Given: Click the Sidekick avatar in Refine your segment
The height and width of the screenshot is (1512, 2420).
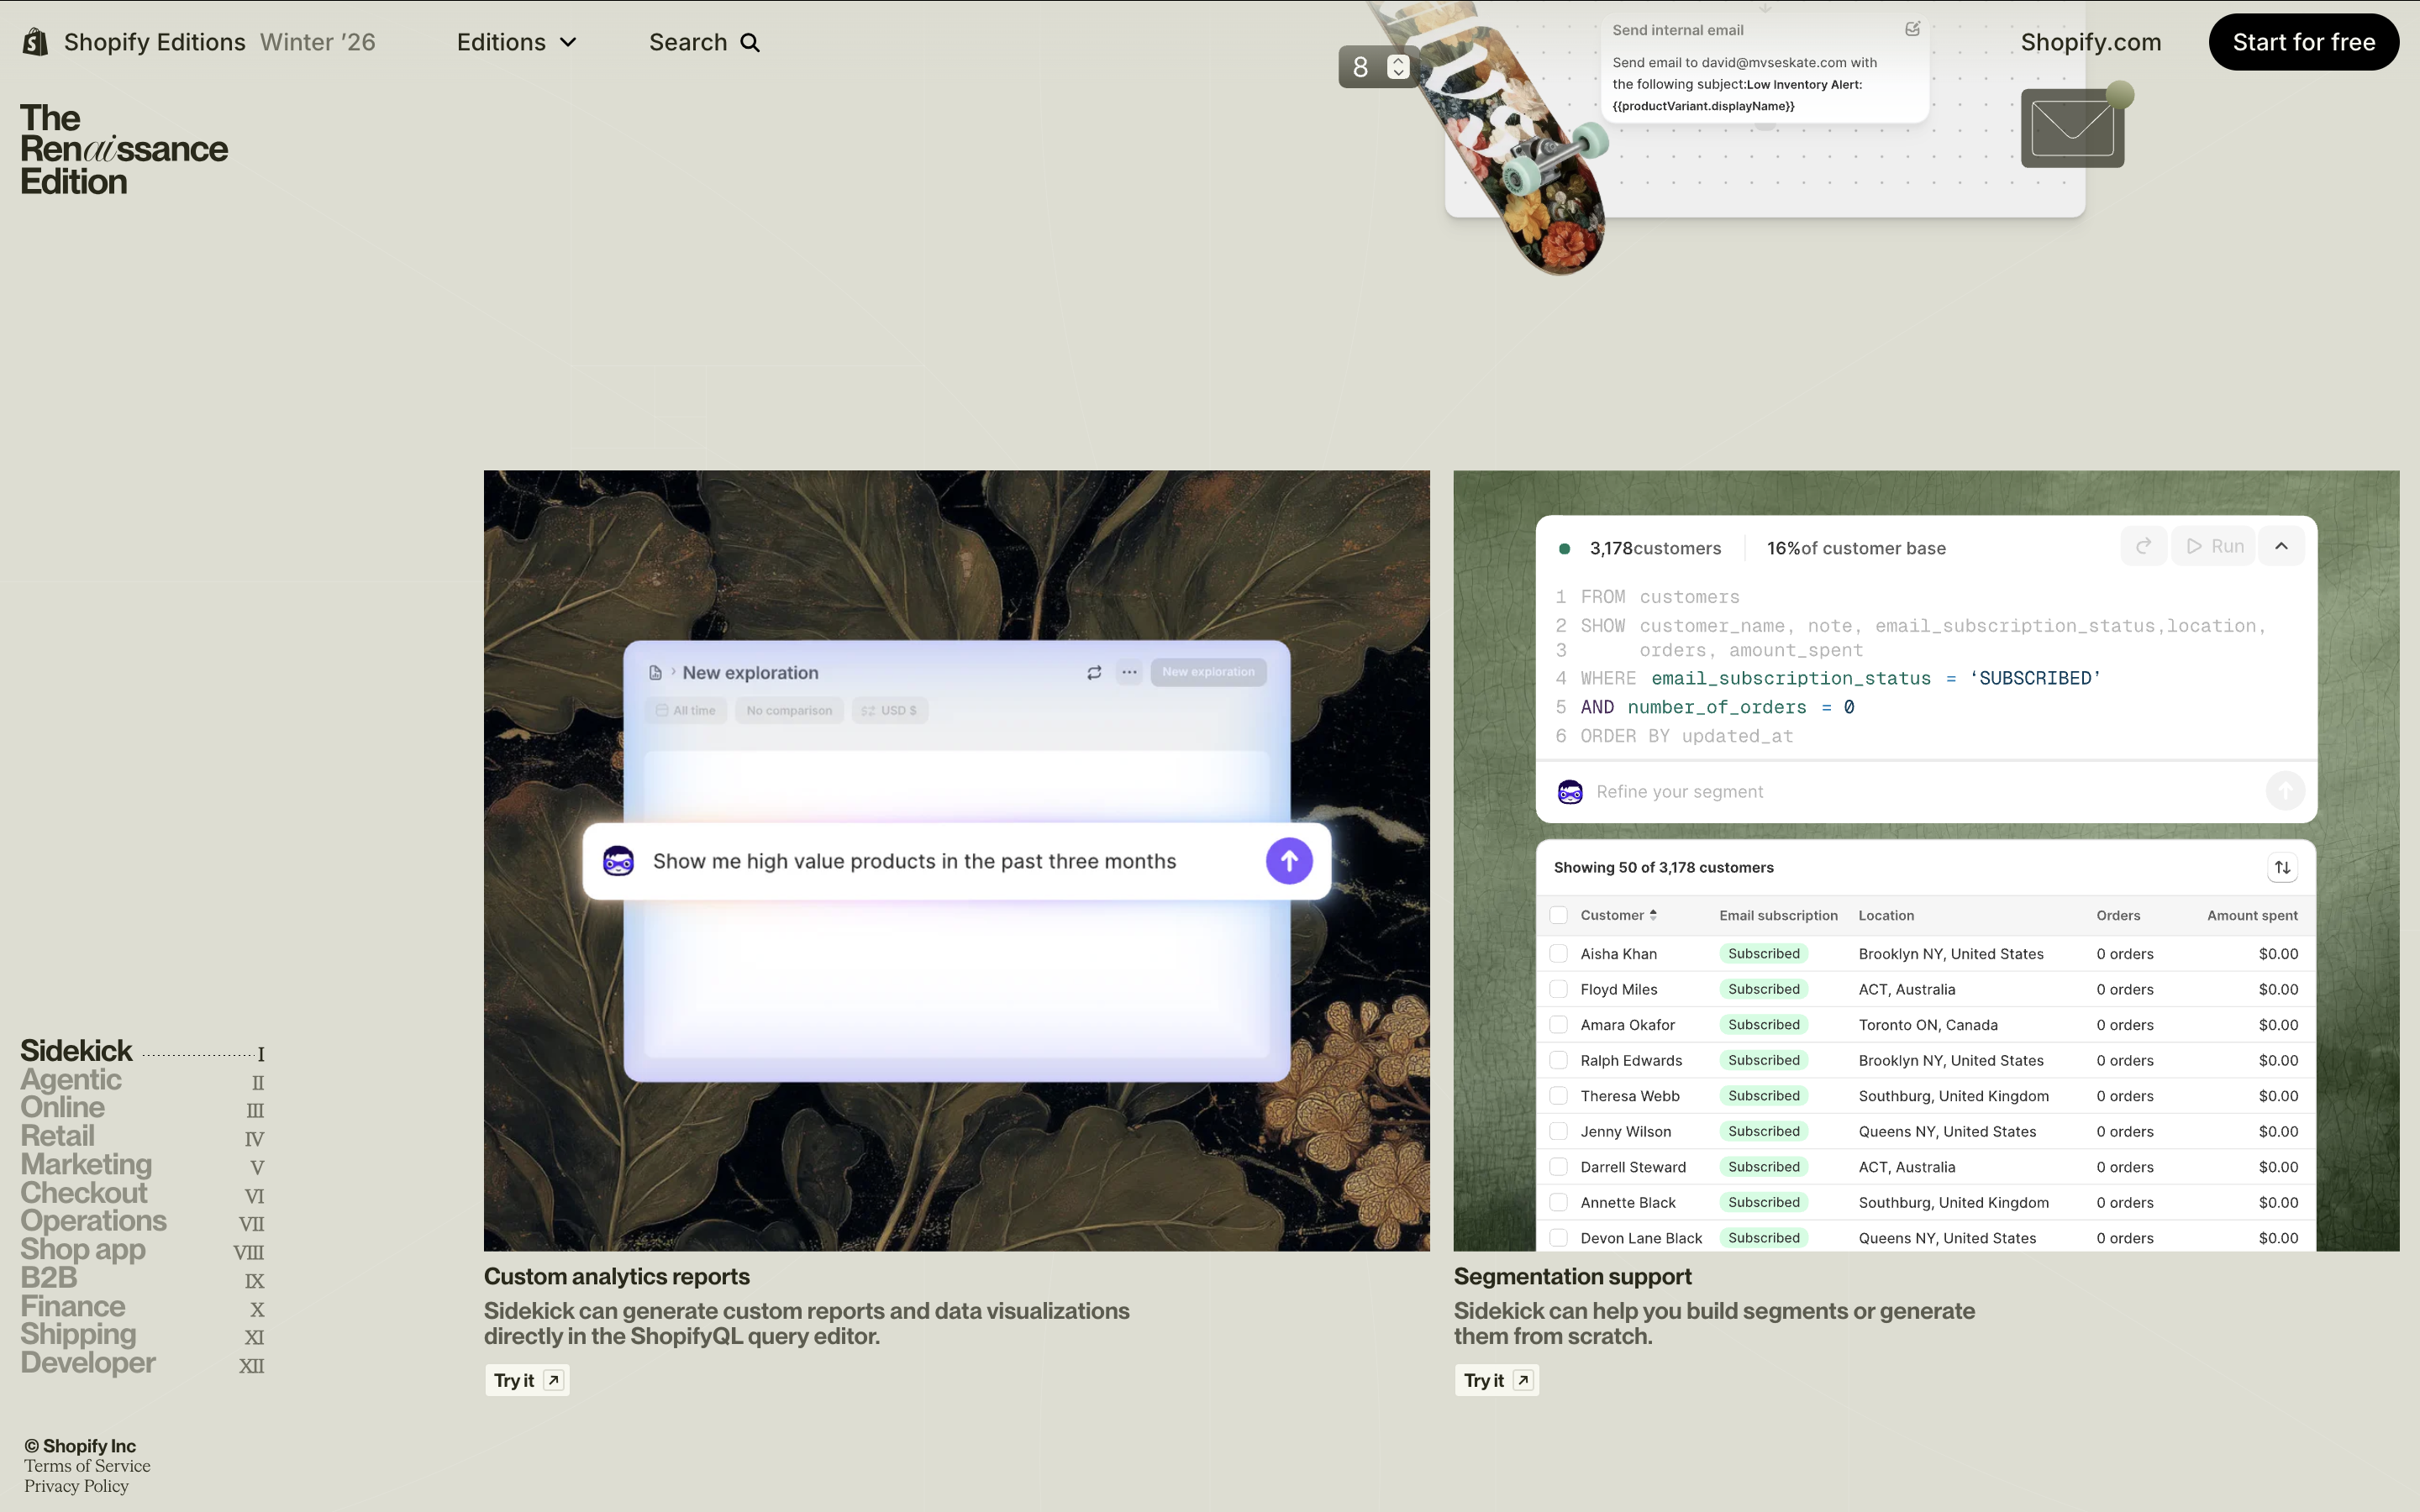Looking at the screenshot, I should coord(1570,792).
